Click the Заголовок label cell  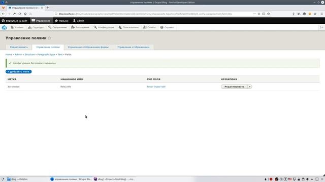pos(14,86)
